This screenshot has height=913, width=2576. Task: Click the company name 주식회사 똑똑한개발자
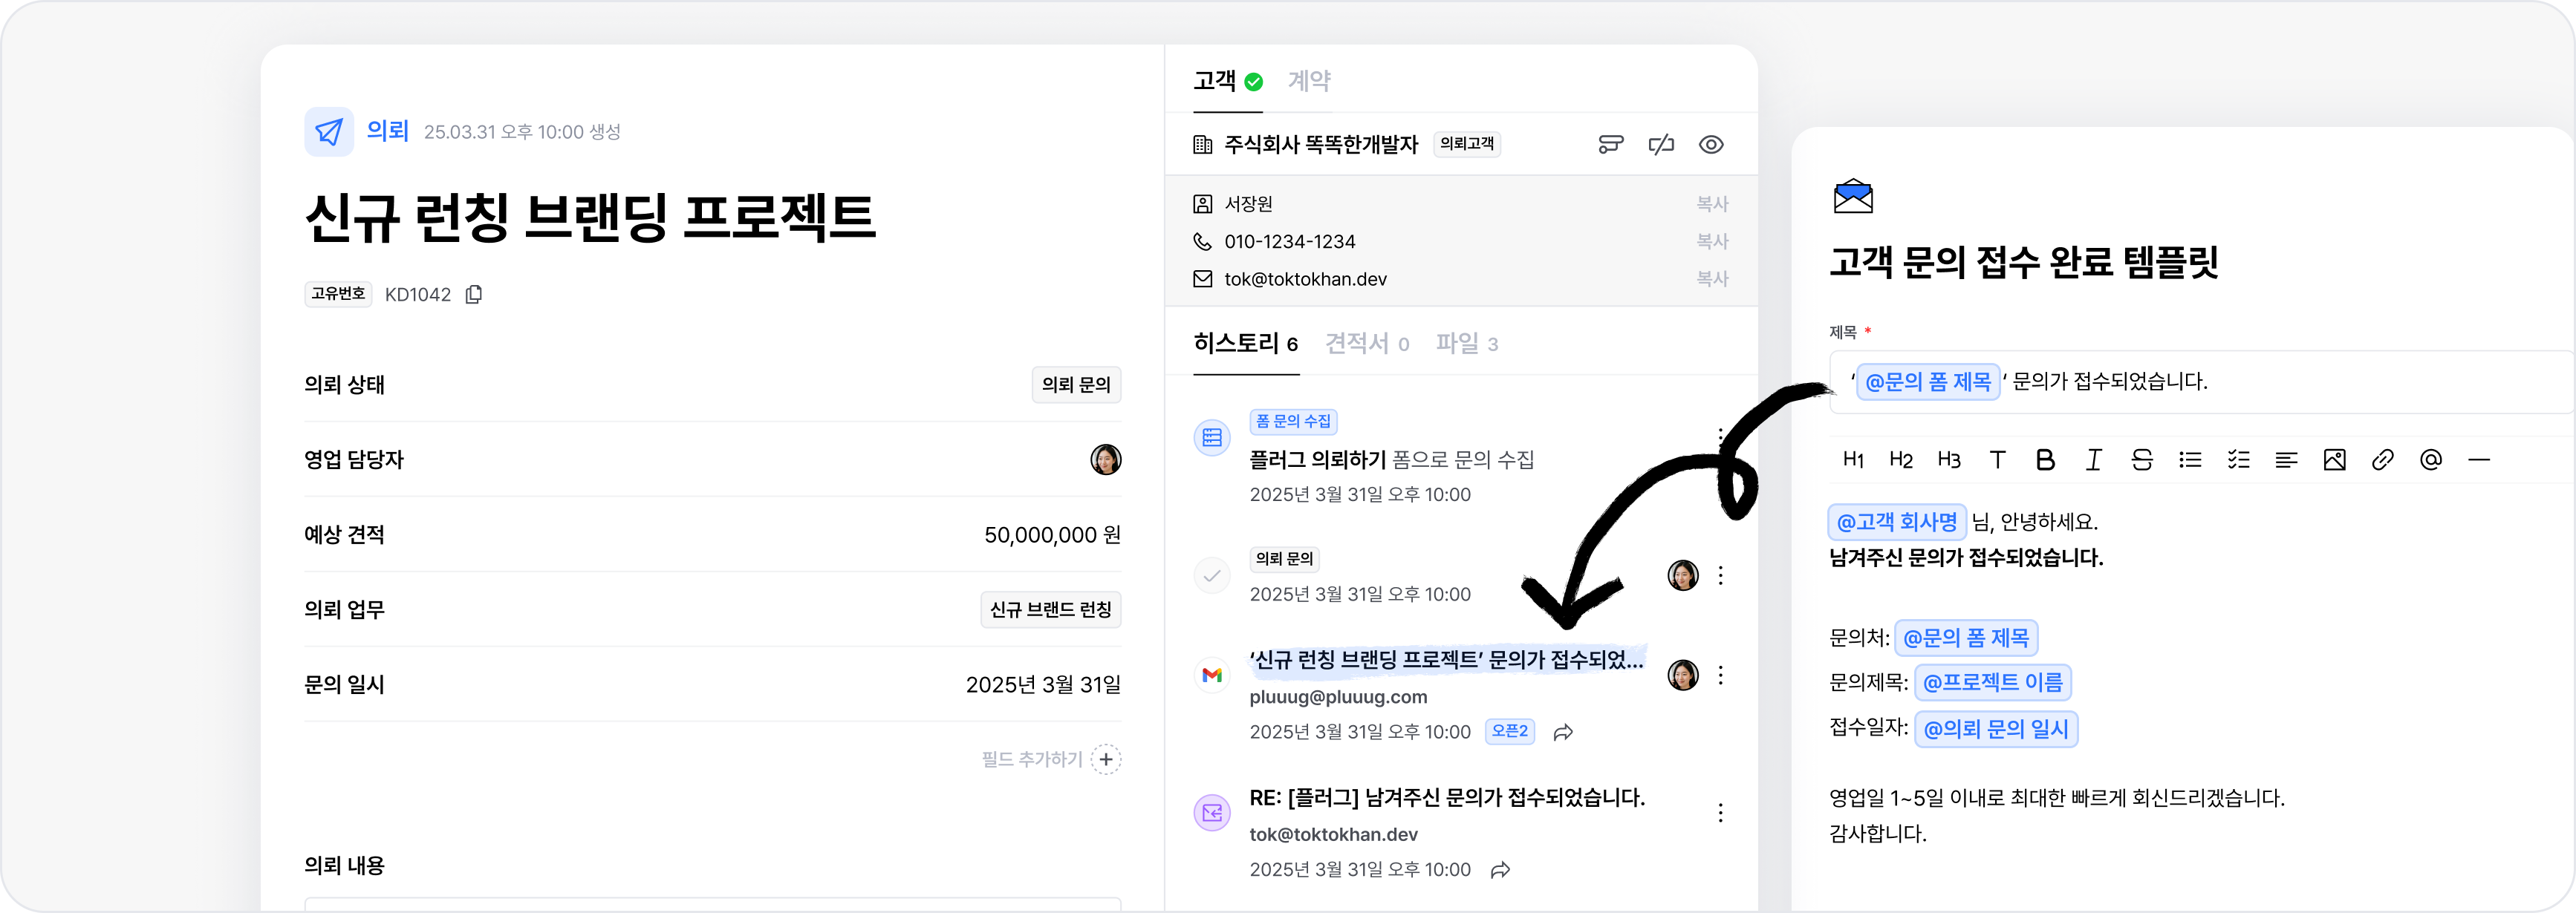pos(1321,145)
